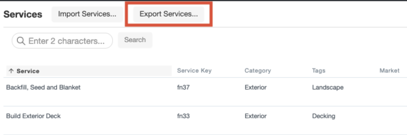This screenshot has height=135, width=407.
Task: Open the Backfill, Seed and Blanket service
Action: coord(43,87)
